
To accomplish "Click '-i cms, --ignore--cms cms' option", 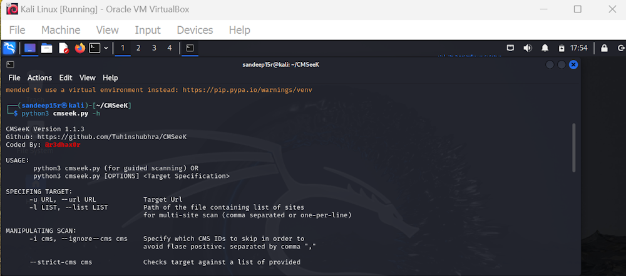I will point(78,239).
